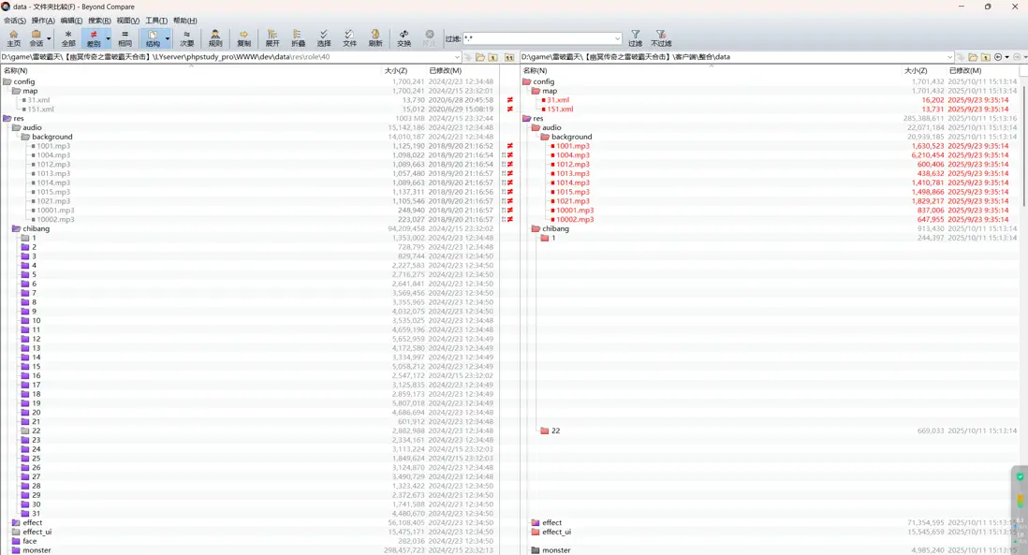Browse for folder on the right path bar
Viewport: 1028px width, 555px height.
[x=973, y=57]
